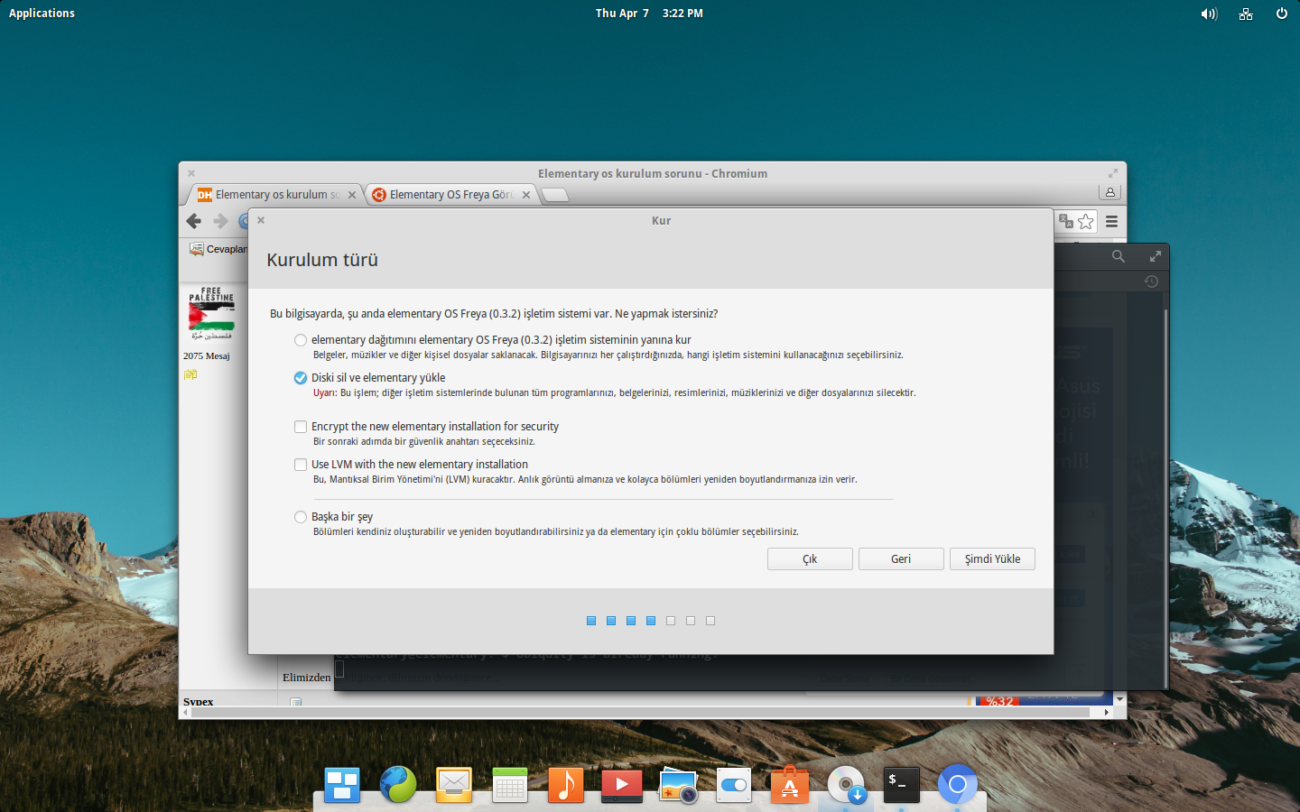Select 'Diski sil ve elementary yükle' option
The image size is (1300, 812).
tap(301, 378)
